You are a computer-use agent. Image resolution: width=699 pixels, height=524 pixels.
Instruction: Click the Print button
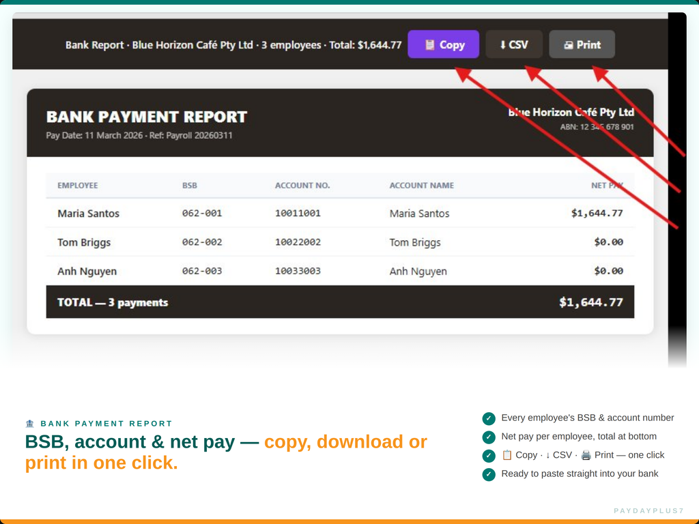(x=582, y=44)
